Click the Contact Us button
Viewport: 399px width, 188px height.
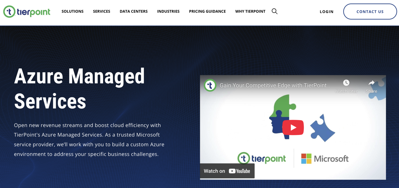[370, 11]
